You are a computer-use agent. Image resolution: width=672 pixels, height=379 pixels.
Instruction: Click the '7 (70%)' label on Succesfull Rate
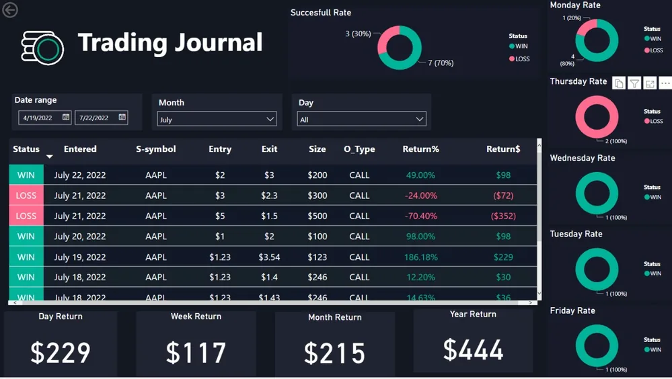441,63
